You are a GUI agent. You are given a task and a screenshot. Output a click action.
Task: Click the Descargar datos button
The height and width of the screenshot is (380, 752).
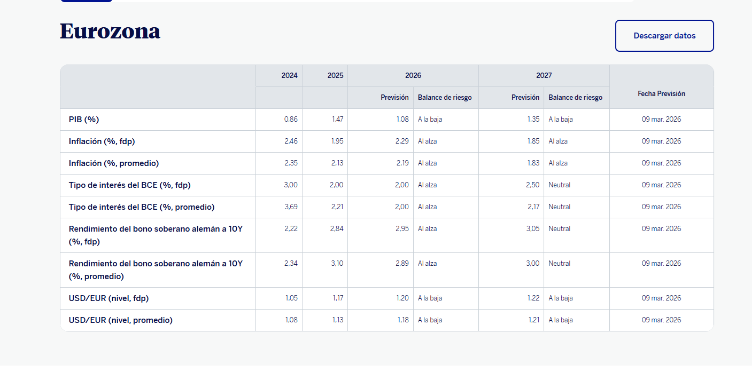[664, 36]
